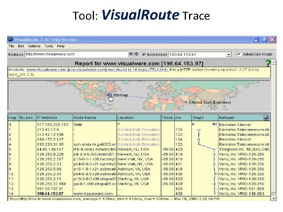
Task: Select IP address 64.86.138.117
Action: pyautogui.click(x=50, y=149)
